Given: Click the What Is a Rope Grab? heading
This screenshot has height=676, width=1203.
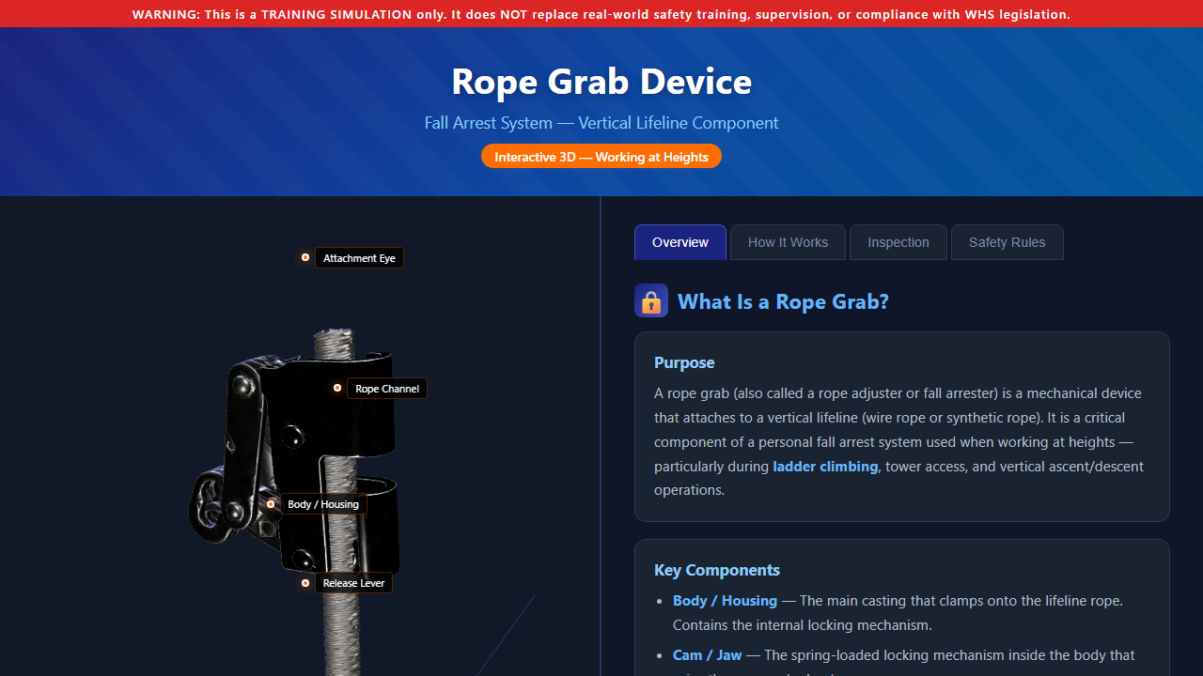Looking at the screenshot, I should pos(783,301).
